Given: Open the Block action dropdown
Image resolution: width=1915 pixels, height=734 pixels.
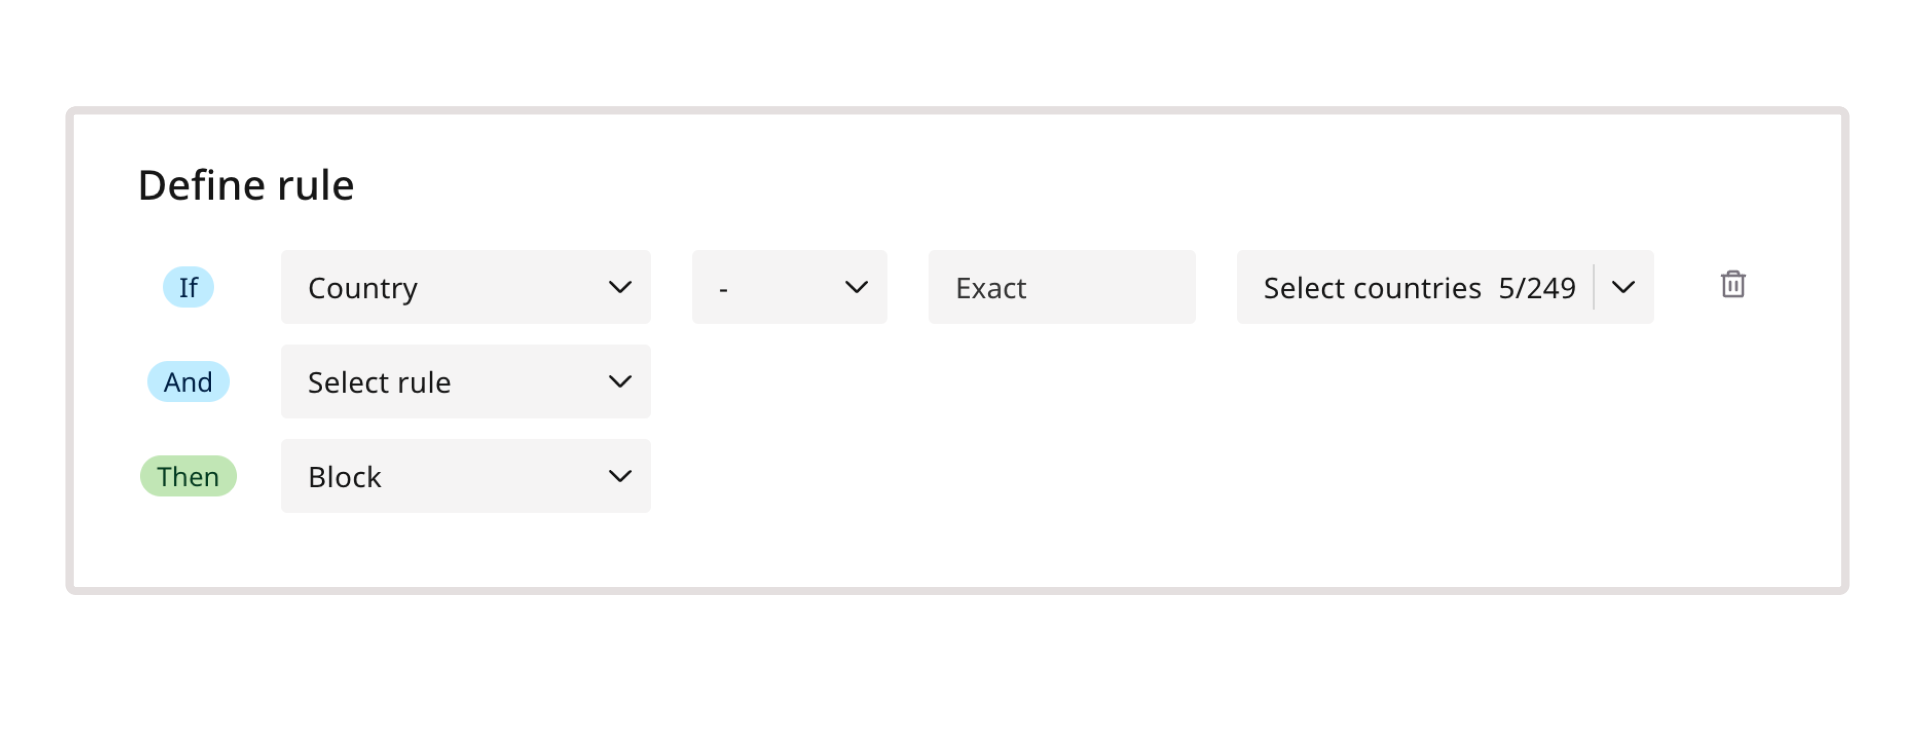Looking at the screenshot, I should 465,476.
